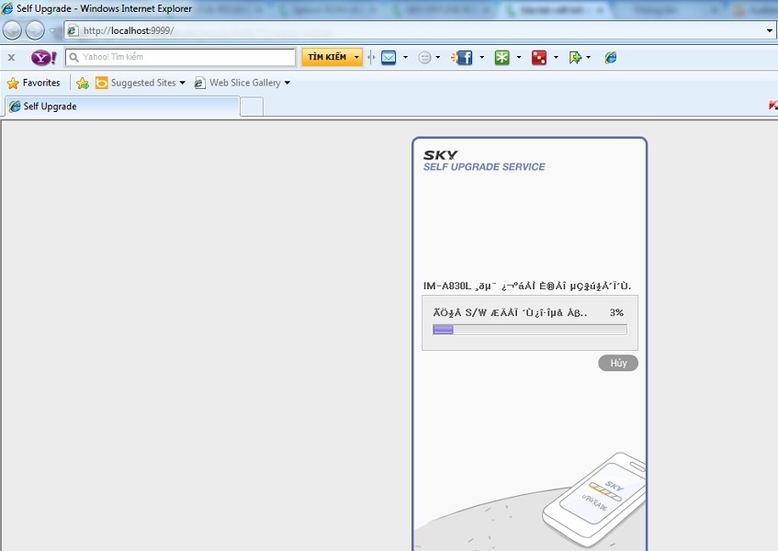Screen dimensions: 778x551
Task: Open dropdown arrow beside TÌM KIẾM button
Action: (x=356, y=58)
